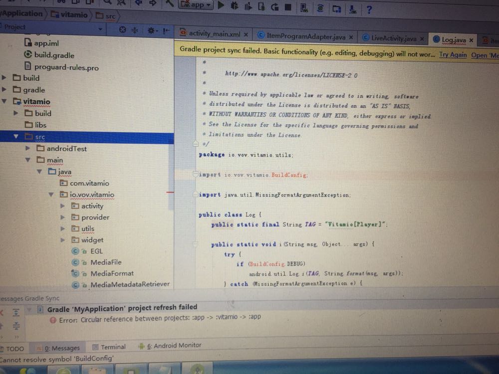This screenshot has width=499, height=374.
Task: Open the Project Structure icon
Action: [x=337, y=9]
